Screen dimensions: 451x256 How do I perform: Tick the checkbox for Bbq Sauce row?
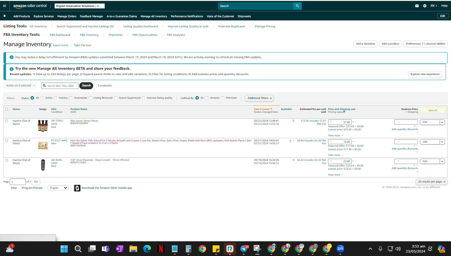pos(7,121)
